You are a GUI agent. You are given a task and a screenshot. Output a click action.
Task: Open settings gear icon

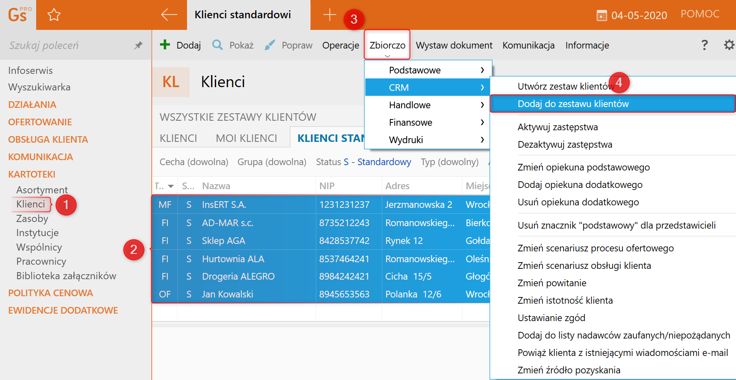(729, 45)
